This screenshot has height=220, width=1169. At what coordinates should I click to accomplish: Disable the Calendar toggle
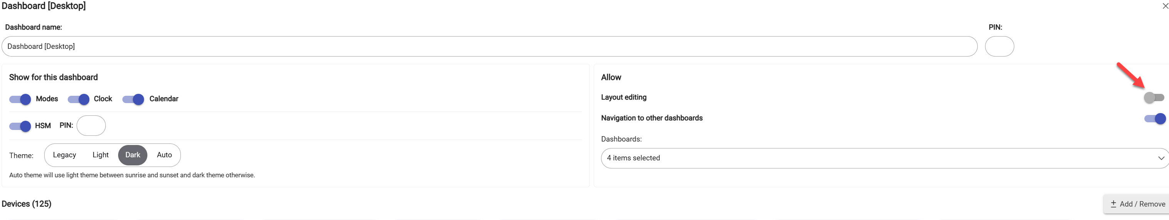(133, 99)
